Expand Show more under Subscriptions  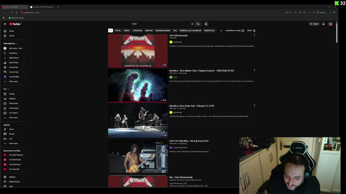point(13,82)
